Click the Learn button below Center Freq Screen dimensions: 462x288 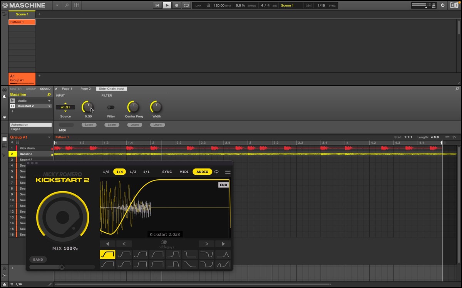[134, 125]
